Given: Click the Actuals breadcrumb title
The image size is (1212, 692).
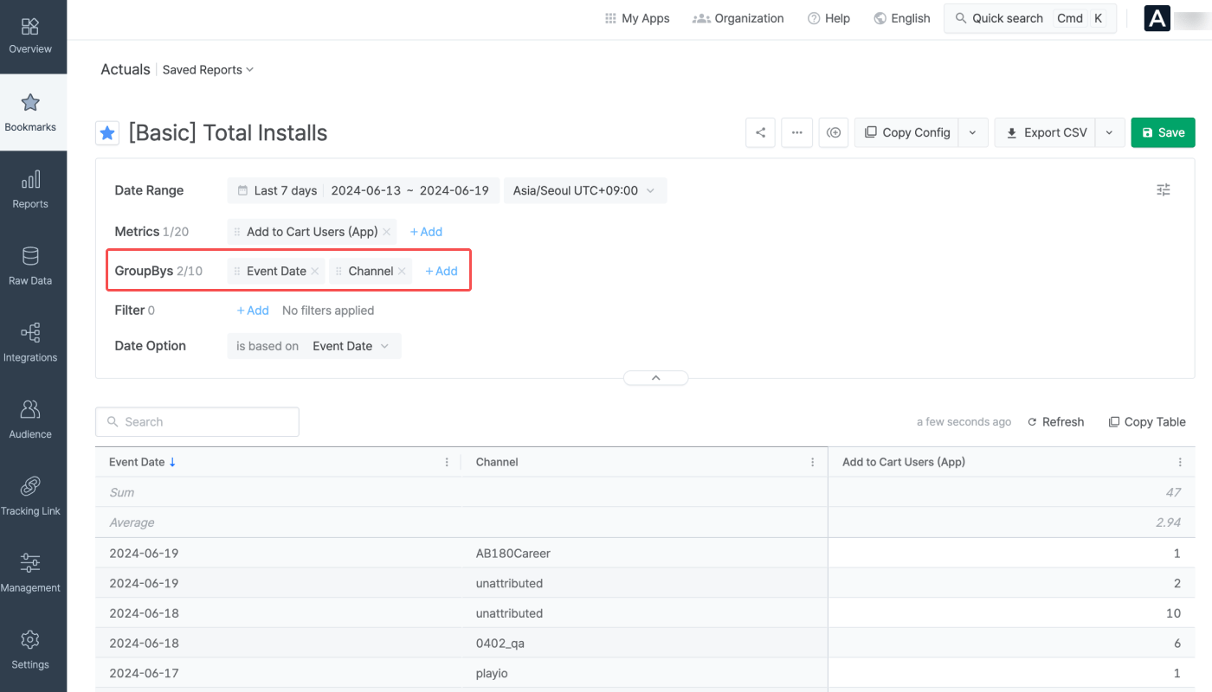Looking at the screenshot, I should (x=126, y=69).
